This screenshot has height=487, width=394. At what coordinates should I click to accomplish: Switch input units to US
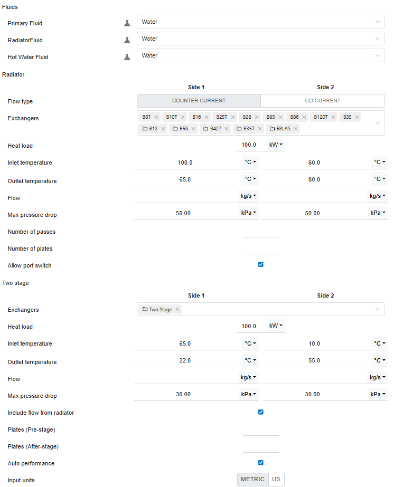point(276,480)
